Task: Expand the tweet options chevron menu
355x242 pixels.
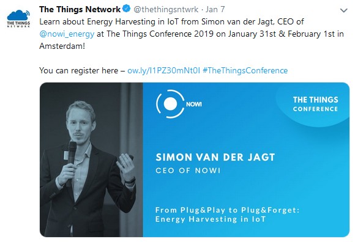Action: point(344,10)
